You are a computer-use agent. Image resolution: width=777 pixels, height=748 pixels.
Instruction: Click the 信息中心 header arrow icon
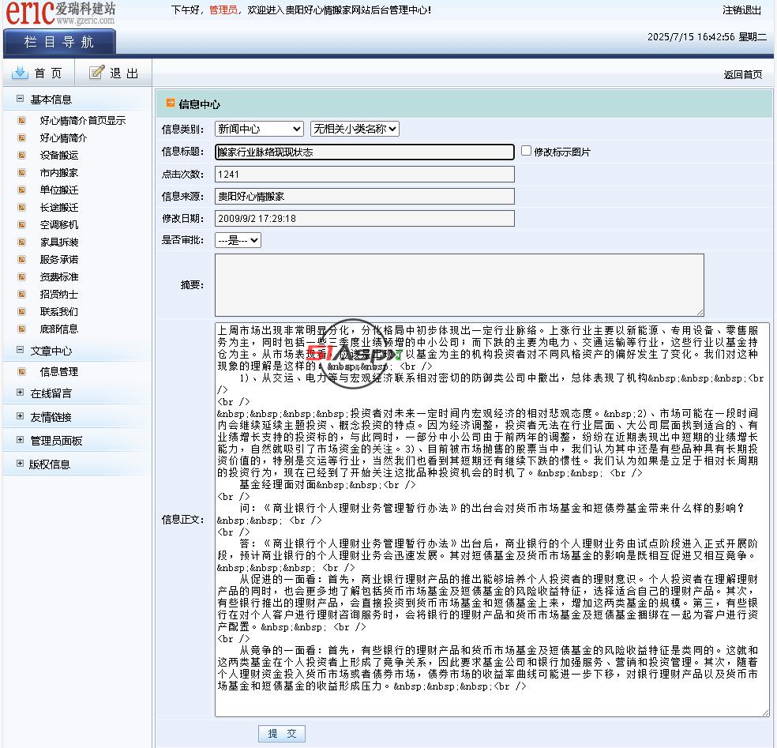point(170,103)
